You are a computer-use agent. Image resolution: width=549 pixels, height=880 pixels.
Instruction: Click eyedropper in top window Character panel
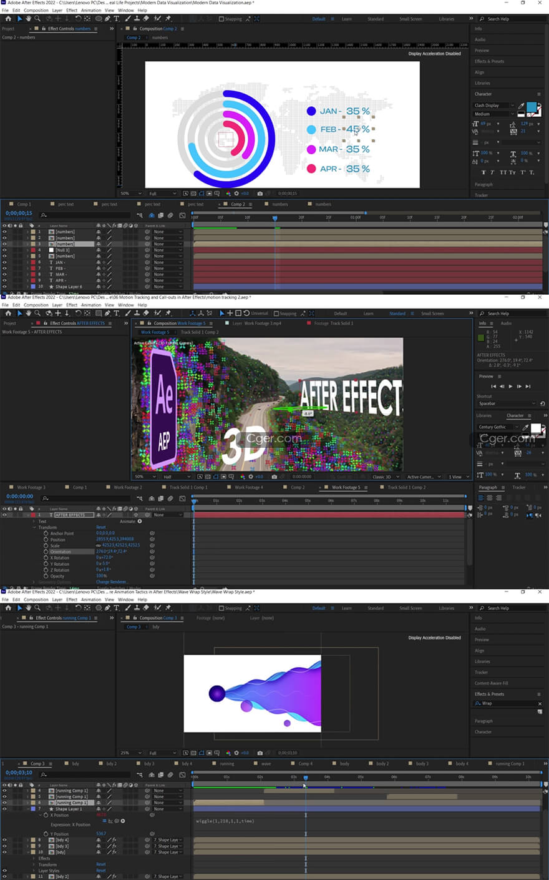point(522,106)
